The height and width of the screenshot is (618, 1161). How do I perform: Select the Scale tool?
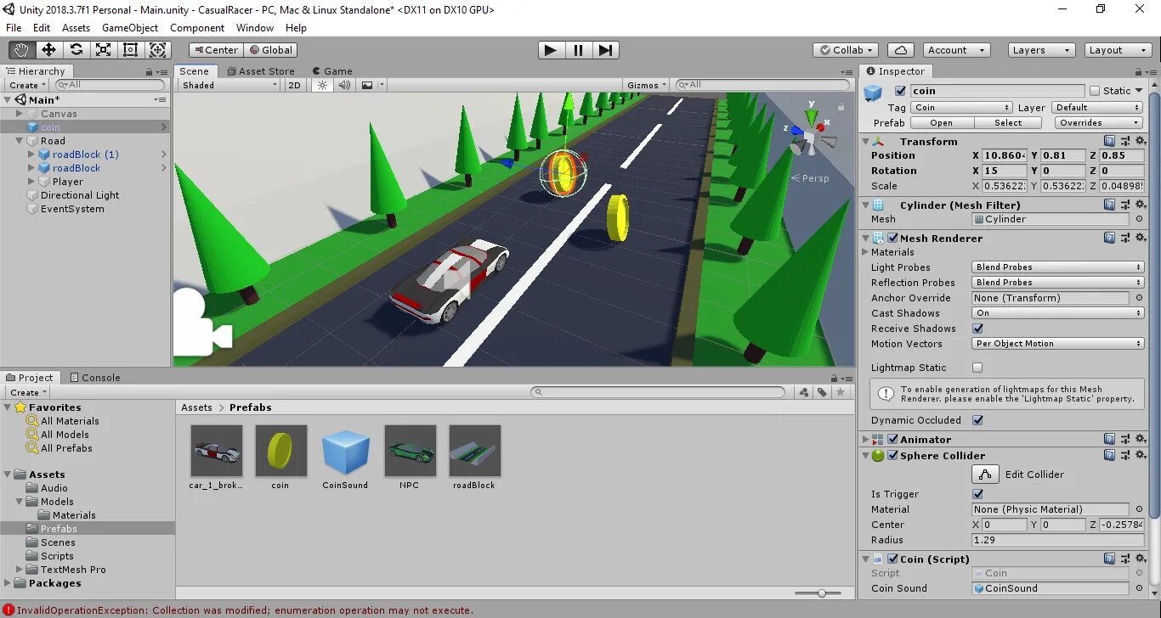103,50
